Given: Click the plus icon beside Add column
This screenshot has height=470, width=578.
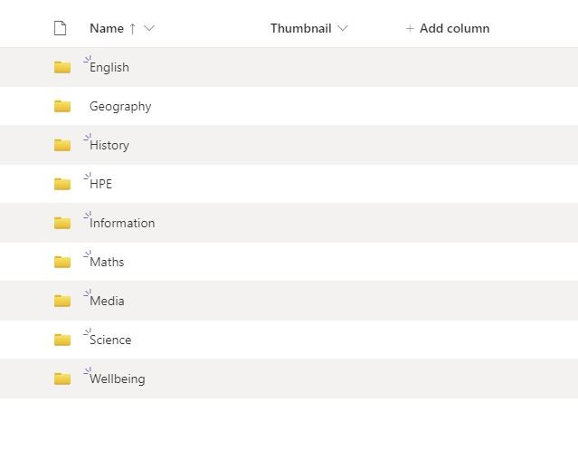Looking at the screenshot, I should pyautogui.click(x=410, y=28).
